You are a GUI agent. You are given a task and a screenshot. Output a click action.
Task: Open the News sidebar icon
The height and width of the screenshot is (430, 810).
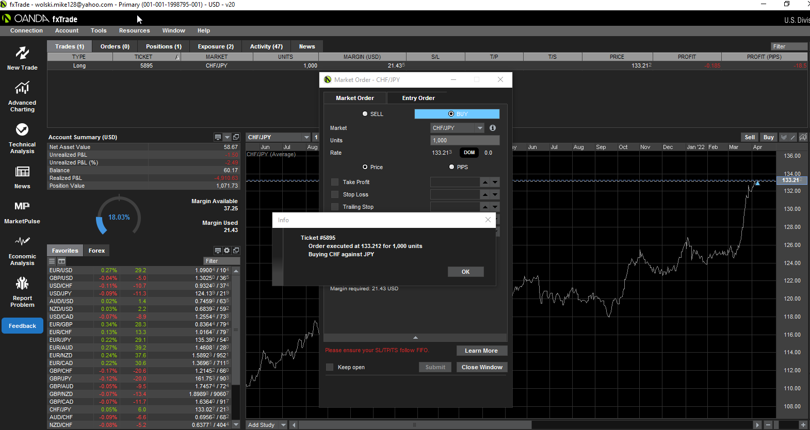point(22,172)
